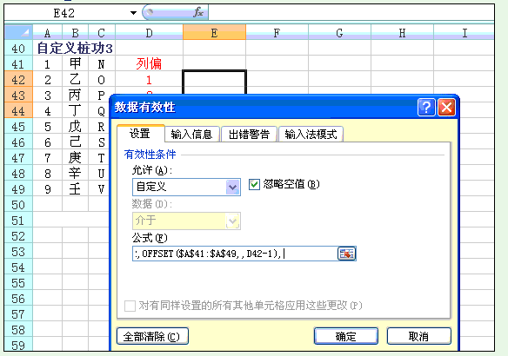The width and height of the screenshot is (508, 356).
Task: Click the fx insert function icon
Action: click(x=198, y=13)
